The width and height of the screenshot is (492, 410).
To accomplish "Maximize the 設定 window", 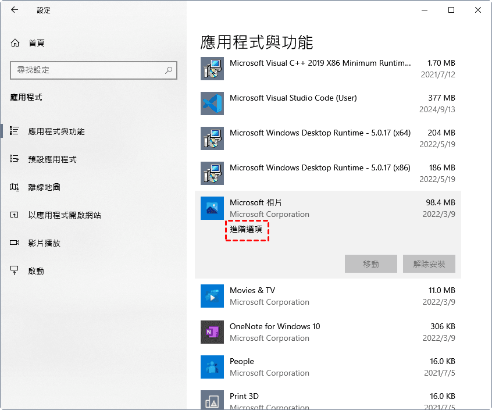I will pos(451,10).
